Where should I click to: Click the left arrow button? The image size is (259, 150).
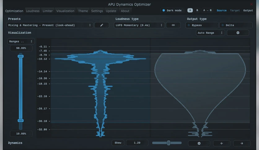(x=222, y=143)
